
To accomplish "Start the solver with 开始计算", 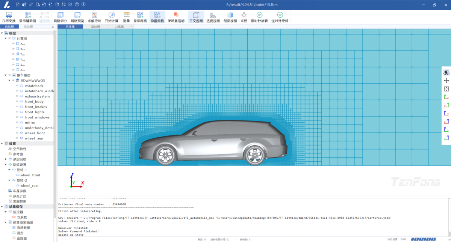I will pyautogui.click(x=112, y=15).
